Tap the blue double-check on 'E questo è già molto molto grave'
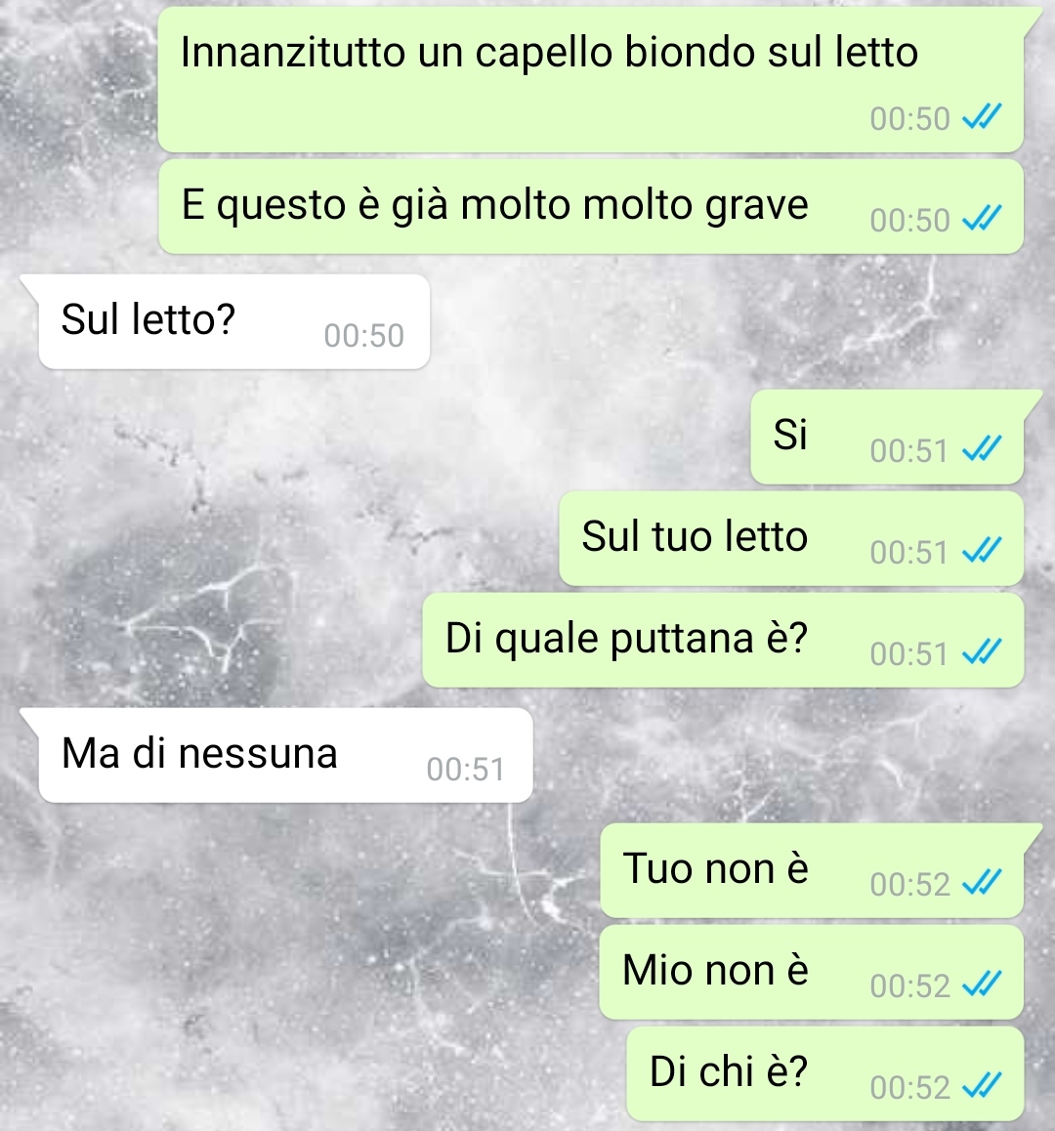 click(x=982, y=219)
